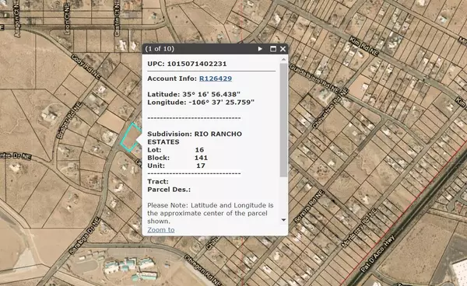Click the teal-roofed building complex
Screen dimensions: 467x286
(x=130, y=269)
